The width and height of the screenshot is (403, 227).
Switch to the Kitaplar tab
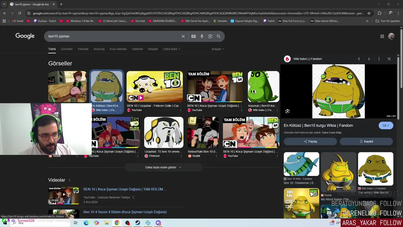[x=153, y=49]
